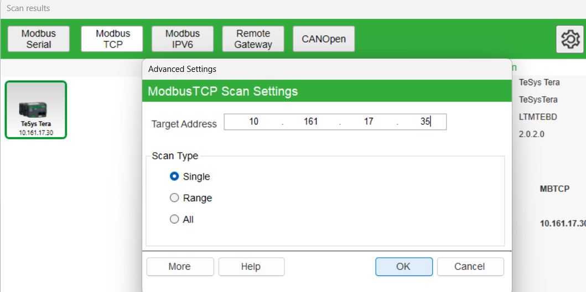Click the TeSys Tera device image
Image resolution: width=586 pixels, height=292 pixels.
tap(35, 108)
